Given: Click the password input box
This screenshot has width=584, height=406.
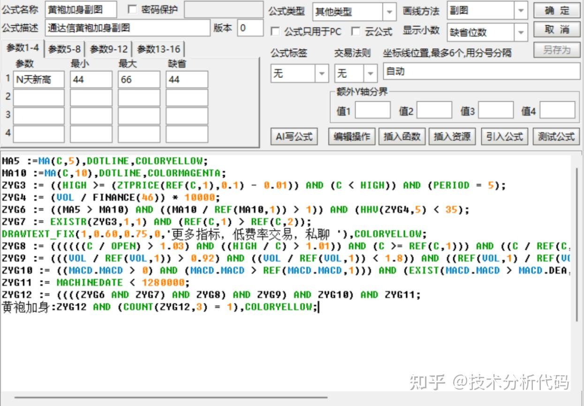Looking at the screenshot, I should 223,9.
